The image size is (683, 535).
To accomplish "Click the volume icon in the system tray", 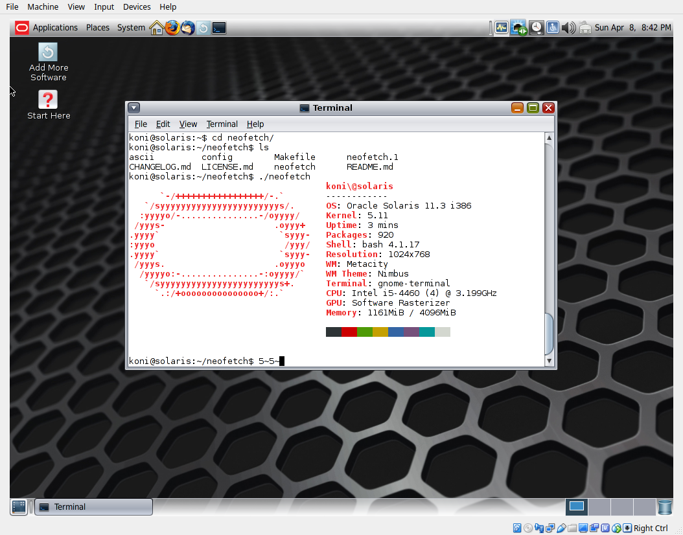I will [x=568, y=27].
